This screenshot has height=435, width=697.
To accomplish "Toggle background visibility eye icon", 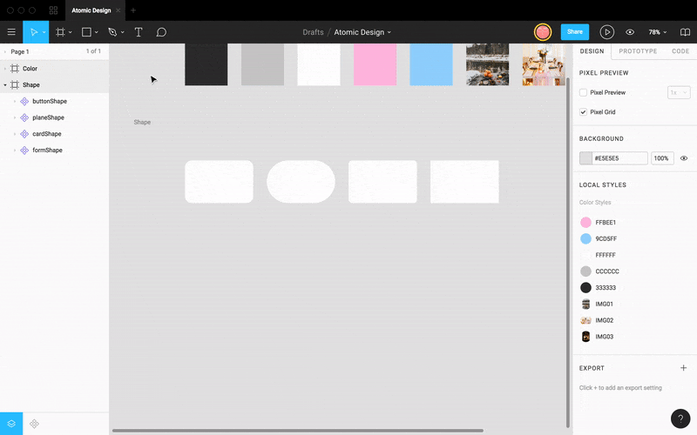I will point(684,158).
